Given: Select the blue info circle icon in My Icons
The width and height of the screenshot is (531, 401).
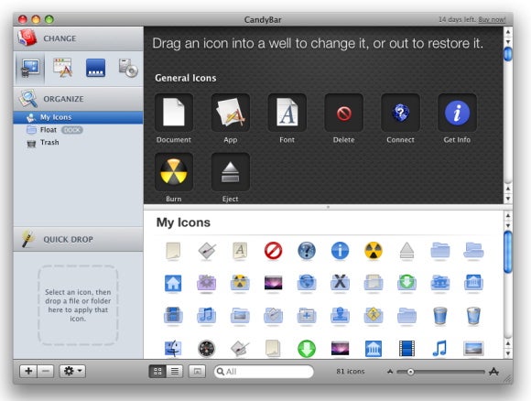Looking at the screenshot, I should (x=340, y=251).
